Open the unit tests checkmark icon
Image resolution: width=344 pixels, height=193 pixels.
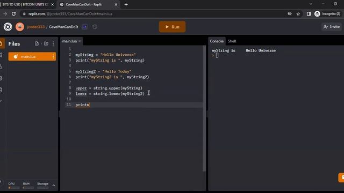click(x=1, y=101)
